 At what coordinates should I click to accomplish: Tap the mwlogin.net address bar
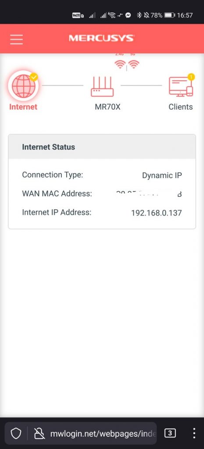[x=104, y=434]
